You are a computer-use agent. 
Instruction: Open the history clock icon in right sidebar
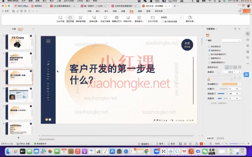(x=248, y=58)
